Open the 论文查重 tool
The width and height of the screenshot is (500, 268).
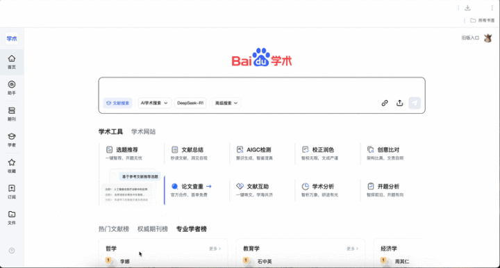(x=192, y=190)
